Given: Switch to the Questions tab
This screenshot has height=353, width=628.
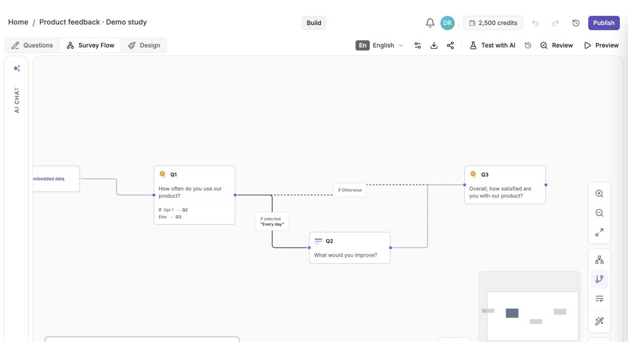Looking at the screenshot, I should pos(32,45).
